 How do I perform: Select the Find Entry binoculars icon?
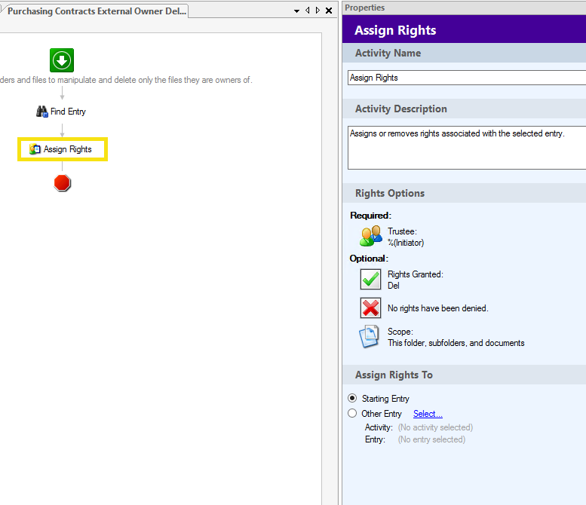pyautogui.click(x=42, y=112)
